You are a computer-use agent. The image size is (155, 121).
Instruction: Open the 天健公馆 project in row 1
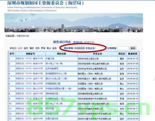point(50,59)
